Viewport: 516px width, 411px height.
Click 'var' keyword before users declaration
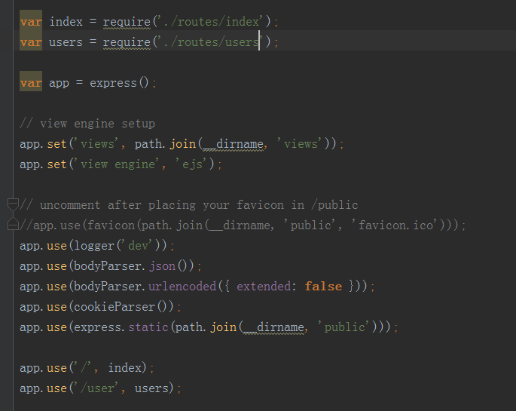pos(31,42)
